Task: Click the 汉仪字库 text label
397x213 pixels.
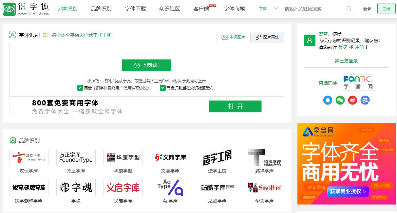Action: (x=29, y=171)
